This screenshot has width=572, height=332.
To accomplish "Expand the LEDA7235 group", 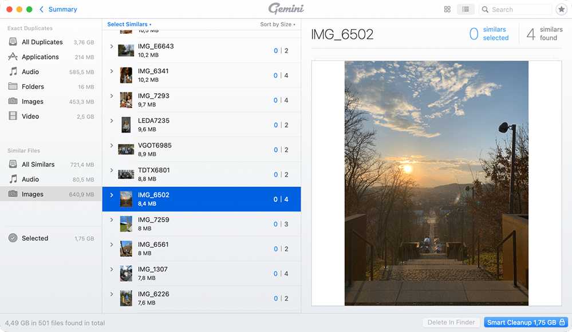I will click(x=112, y=121).
